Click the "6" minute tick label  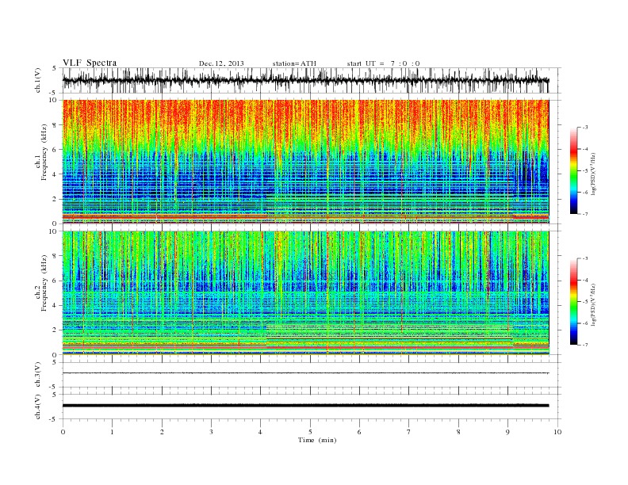pos(359,432)
